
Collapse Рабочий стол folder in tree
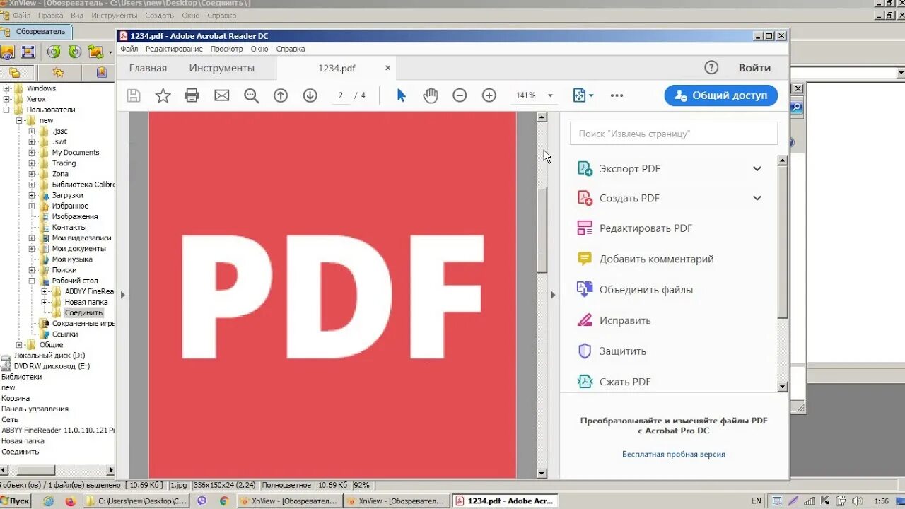pyautogui.click(x=32, y=281)
